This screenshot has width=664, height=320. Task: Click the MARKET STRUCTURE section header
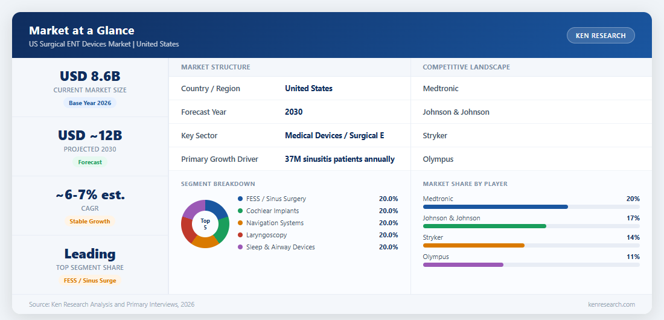[215, 67]
